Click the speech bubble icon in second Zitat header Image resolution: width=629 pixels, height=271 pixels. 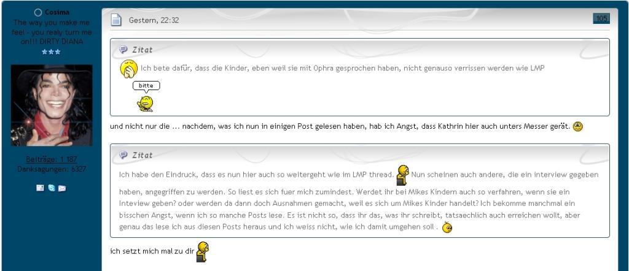(x=123, y=155)
